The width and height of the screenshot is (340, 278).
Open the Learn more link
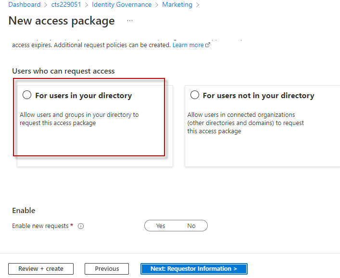point(188,45)
